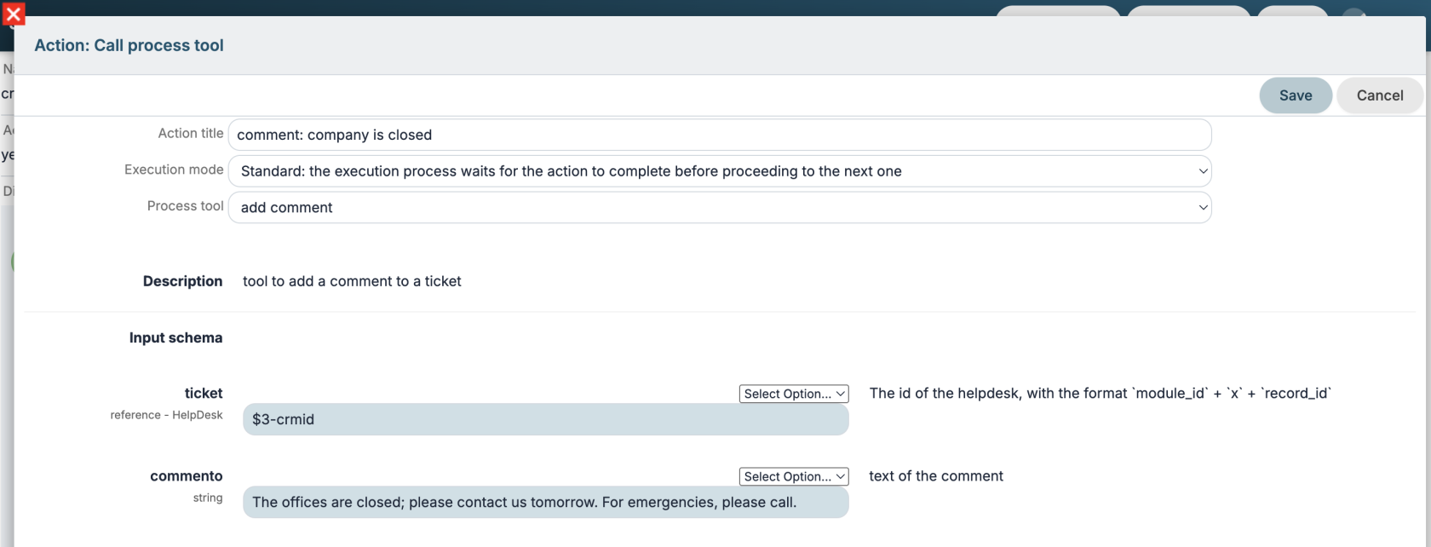Image resolution: width=1431 pixels, height=547 pixels.
Task: Click the 'text of the comment' hint
Action: (x=936, y=475)
